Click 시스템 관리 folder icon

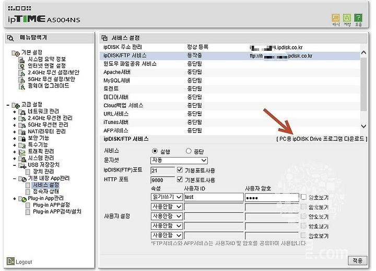pos(22,159)
